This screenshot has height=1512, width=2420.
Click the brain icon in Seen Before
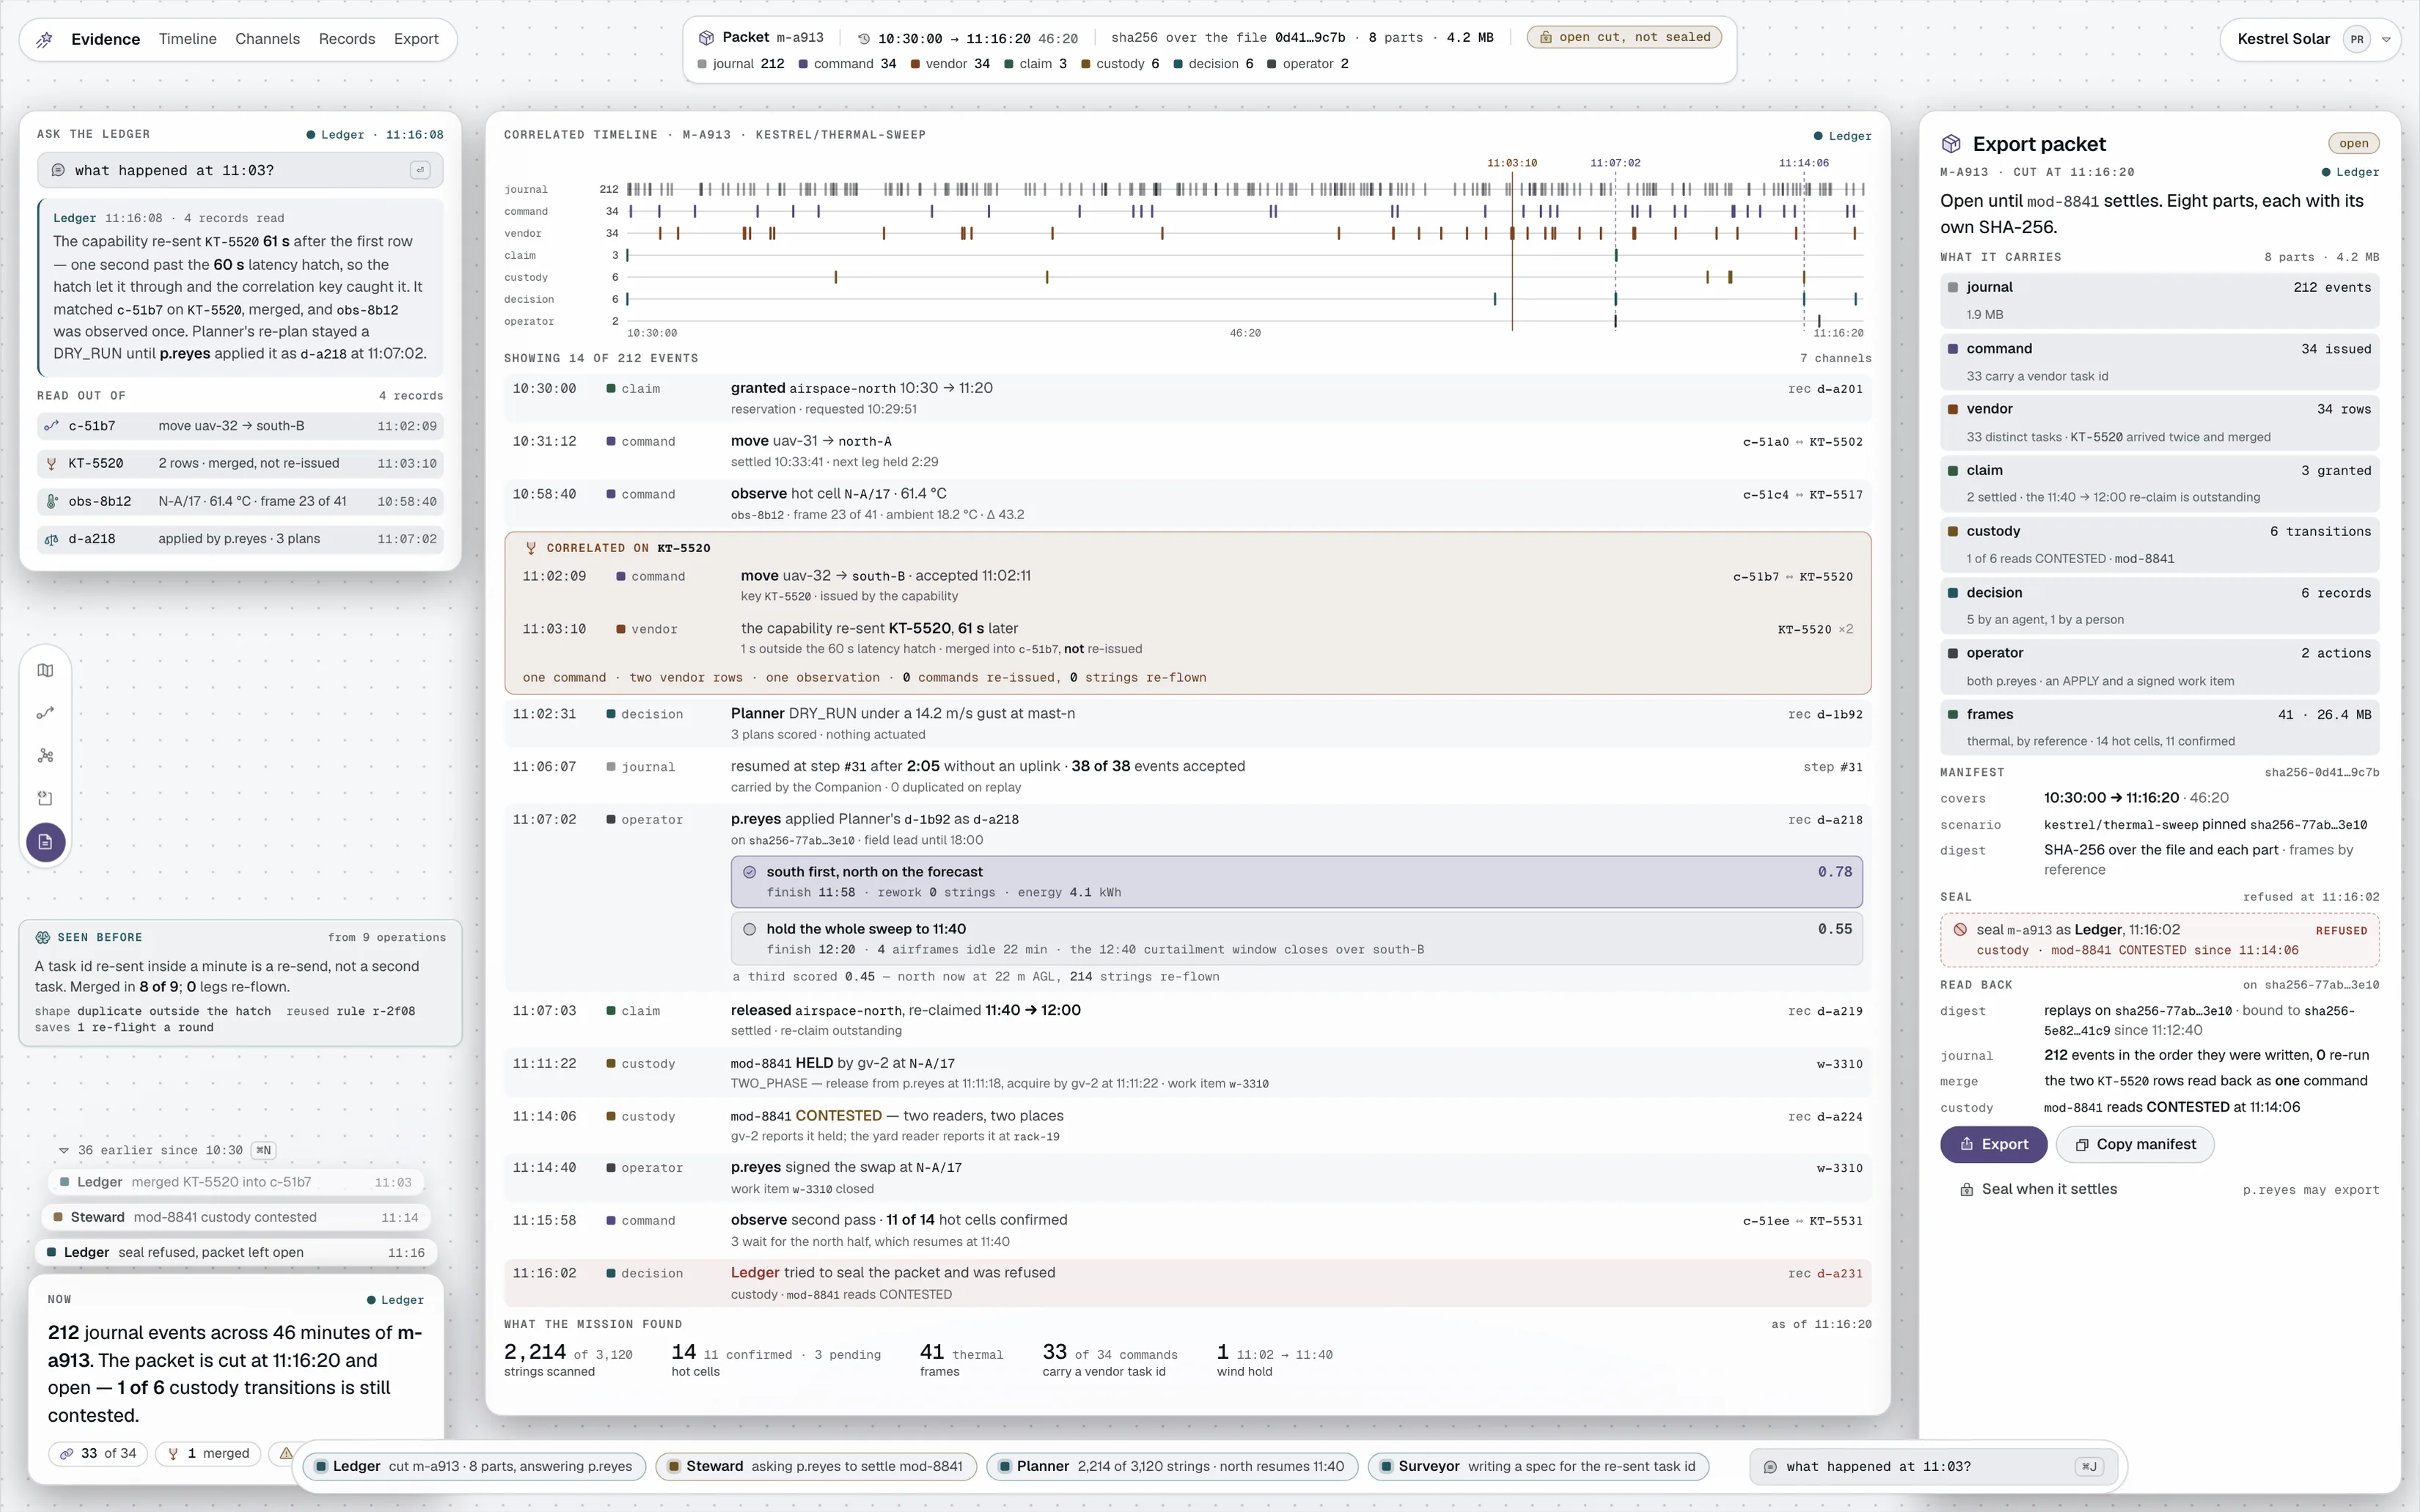[x=43, y=937]
